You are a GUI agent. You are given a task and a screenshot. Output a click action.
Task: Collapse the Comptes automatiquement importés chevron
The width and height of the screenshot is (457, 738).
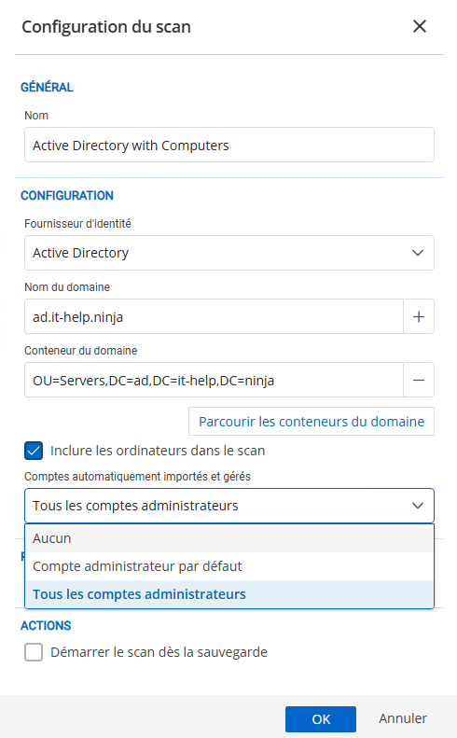[418, 506]
